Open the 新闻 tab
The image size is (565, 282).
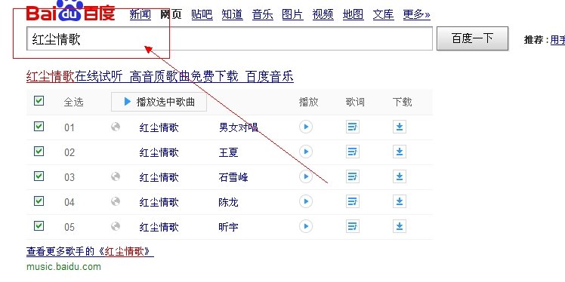pos(140,15)
